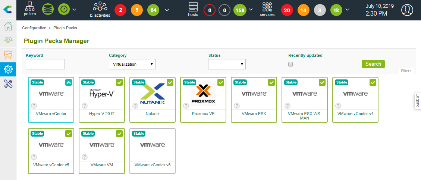
Task: Open the Proxmox logo thumbnail
Action: point(203,94)
